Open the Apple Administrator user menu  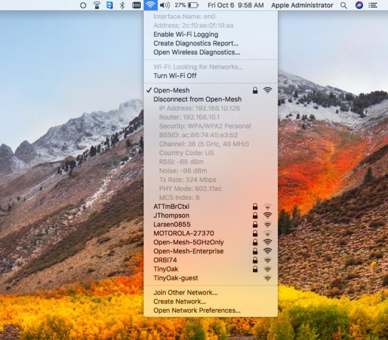click(302, 5)
